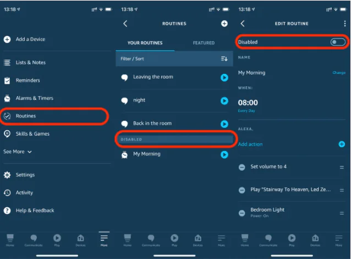Toggle the Disabled routine switch on
The width and height of the screenshot is (351, 259).
point(338,42)
